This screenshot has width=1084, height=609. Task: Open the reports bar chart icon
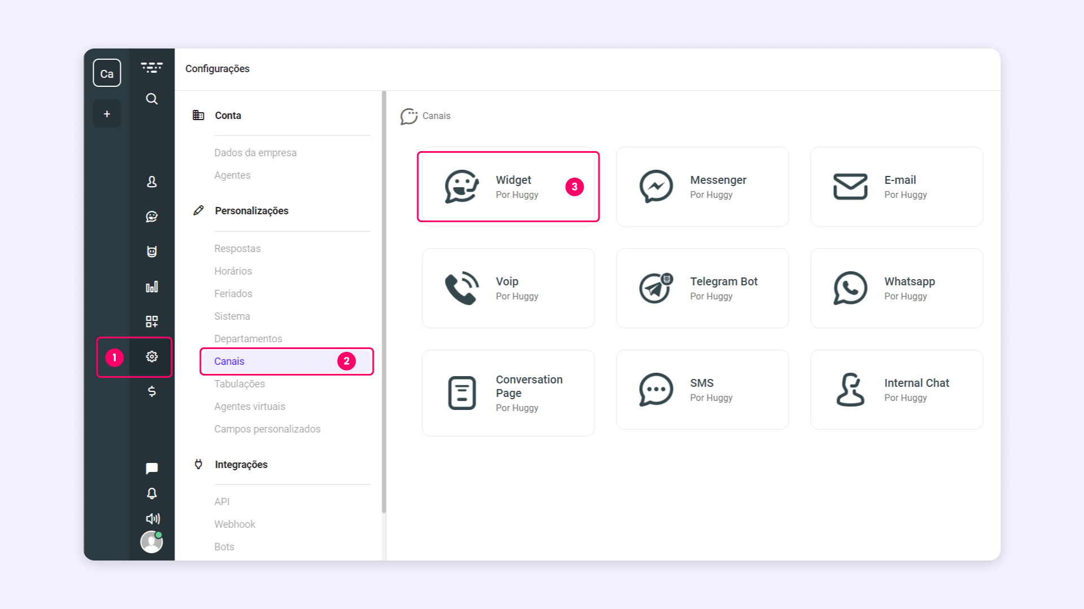click(x=152, y=286)
